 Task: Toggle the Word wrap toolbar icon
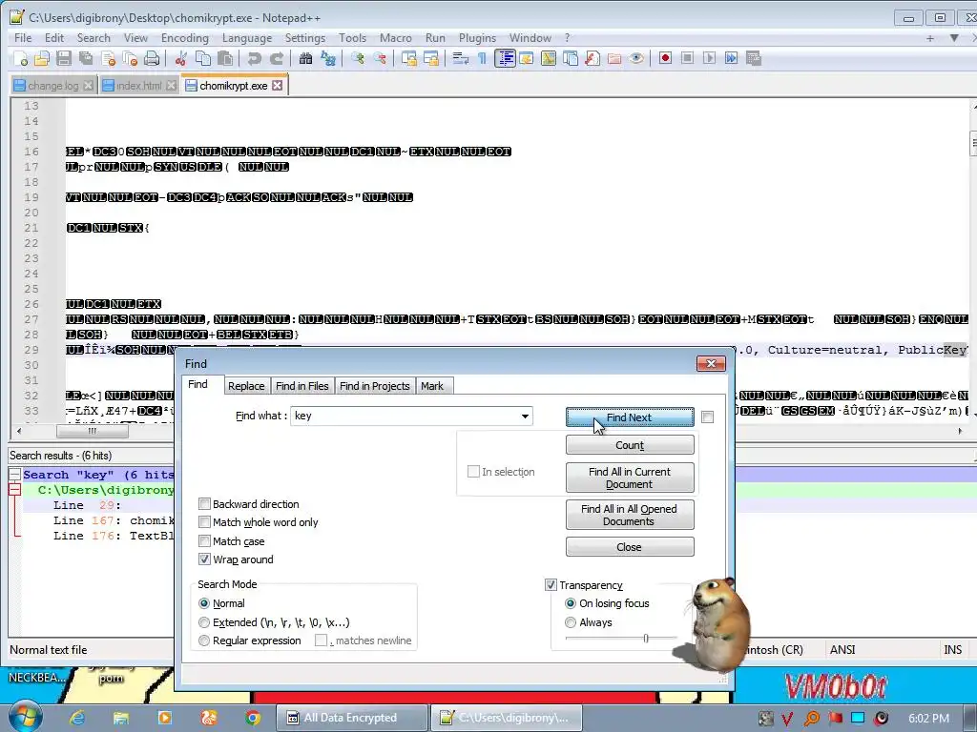pos(461,58)
